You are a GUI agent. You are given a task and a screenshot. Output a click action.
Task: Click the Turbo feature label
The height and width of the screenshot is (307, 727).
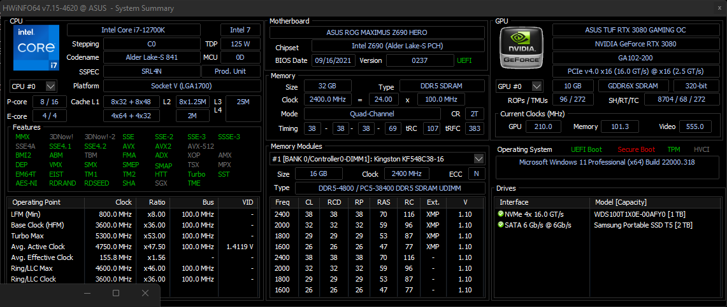196,174
